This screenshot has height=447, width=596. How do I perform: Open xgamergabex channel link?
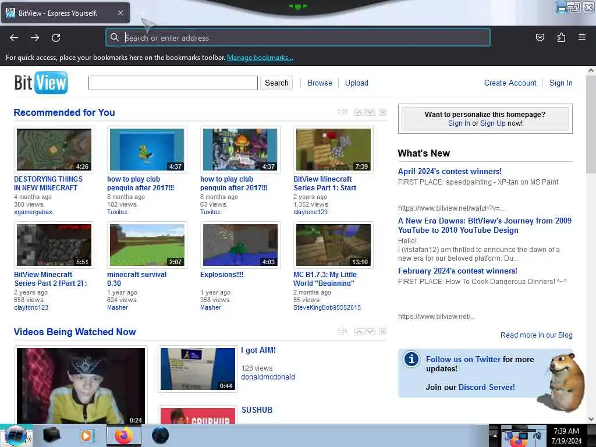pos(33,212)
